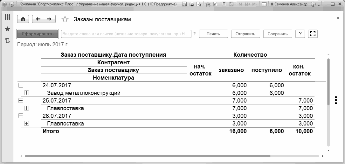Navigate forward with right arrow
The height and width of the screenshot is (164, 345).
pos(50,19)
